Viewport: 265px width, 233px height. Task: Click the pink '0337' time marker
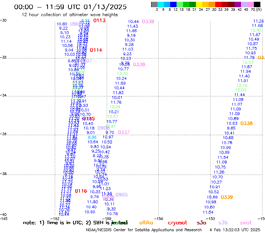[124, 132]
